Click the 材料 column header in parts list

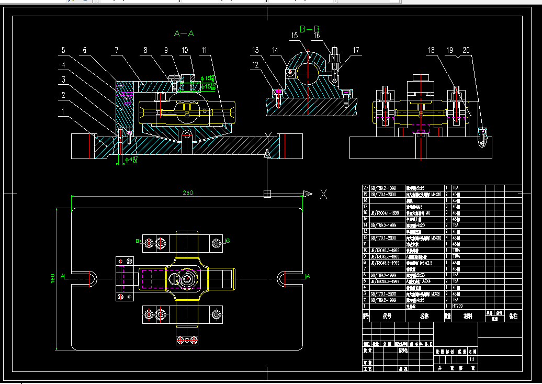468,316
